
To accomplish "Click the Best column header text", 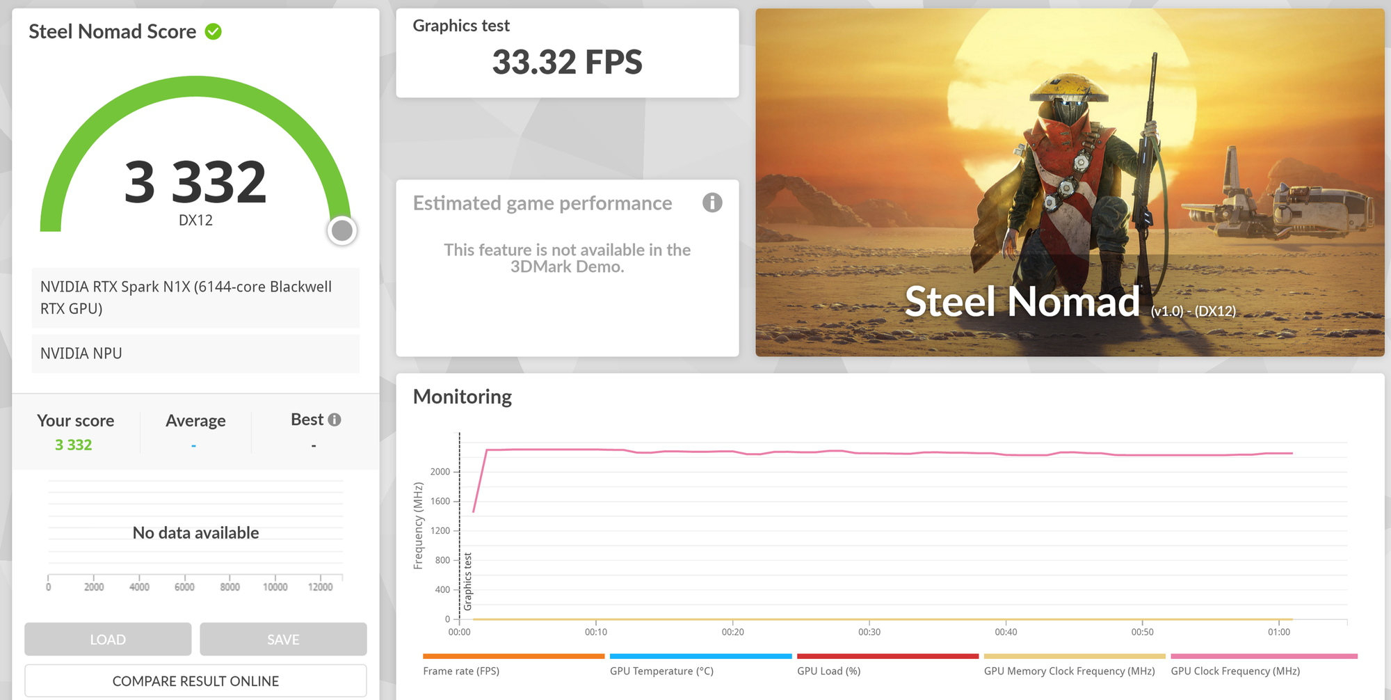I will (x=307, y=420).
